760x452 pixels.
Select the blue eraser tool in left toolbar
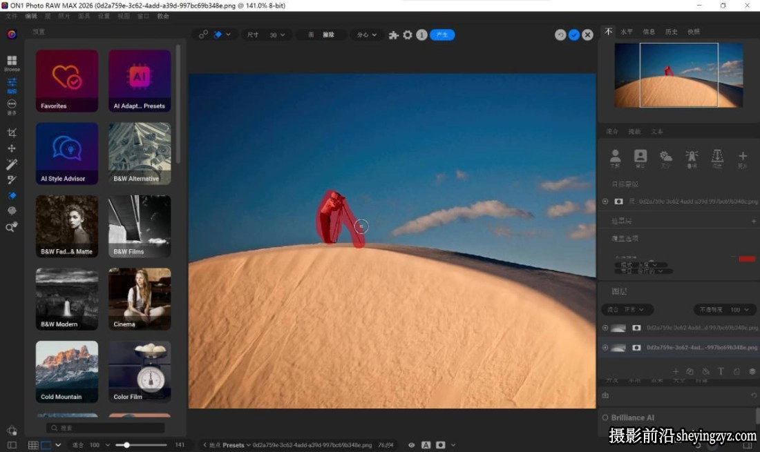click(x=12, y=195)
